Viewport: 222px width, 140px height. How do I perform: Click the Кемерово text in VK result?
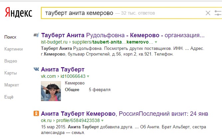pos(75,83)
